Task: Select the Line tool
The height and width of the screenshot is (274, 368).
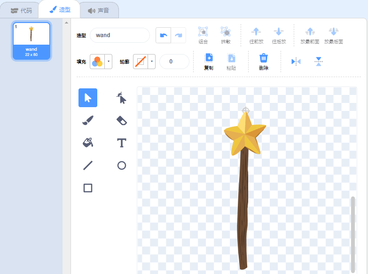Action: (88, 165)
